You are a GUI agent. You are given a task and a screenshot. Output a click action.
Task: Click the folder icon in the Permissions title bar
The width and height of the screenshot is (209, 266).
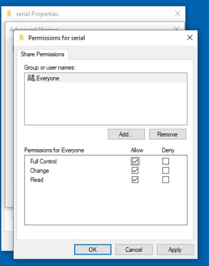pos(22,37)
